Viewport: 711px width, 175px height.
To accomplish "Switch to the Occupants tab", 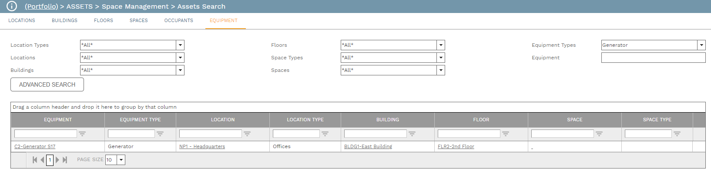I will coord(178,20).
